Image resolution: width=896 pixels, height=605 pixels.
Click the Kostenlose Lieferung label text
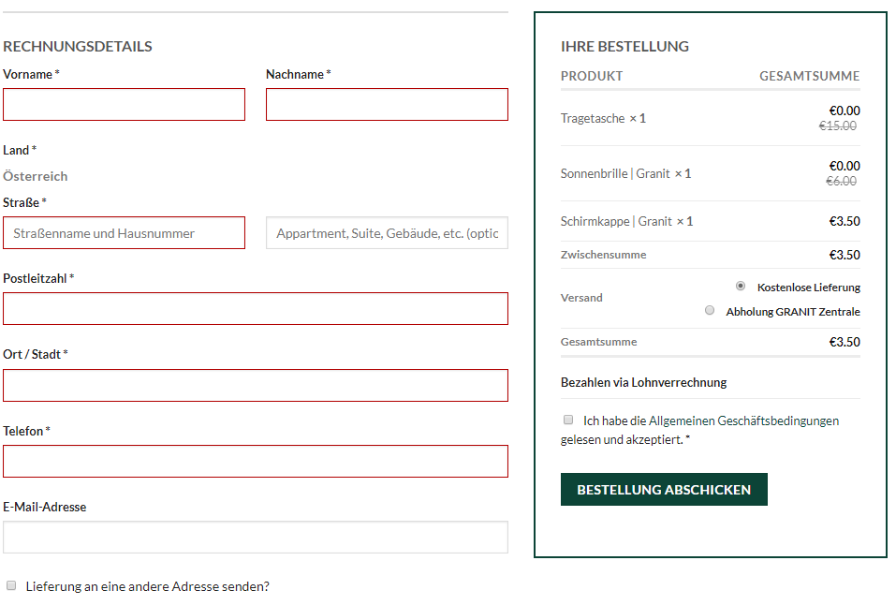[809, 288]
